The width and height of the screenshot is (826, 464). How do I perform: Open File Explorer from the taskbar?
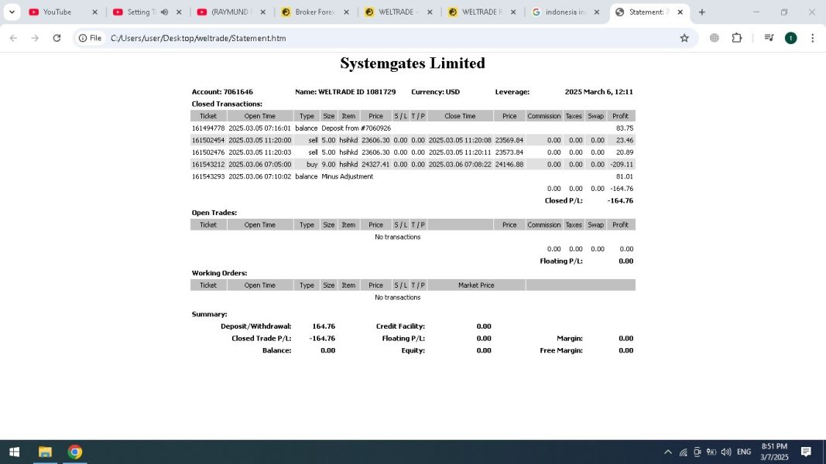coord(46,452)
